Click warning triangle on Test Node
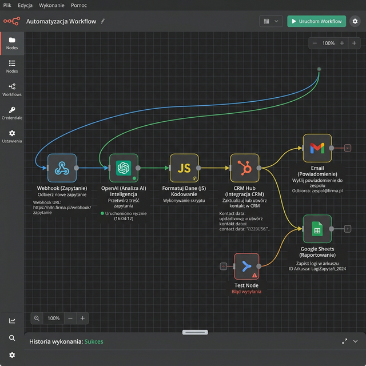This screenshot has height=366, width=366. [254, 276]
